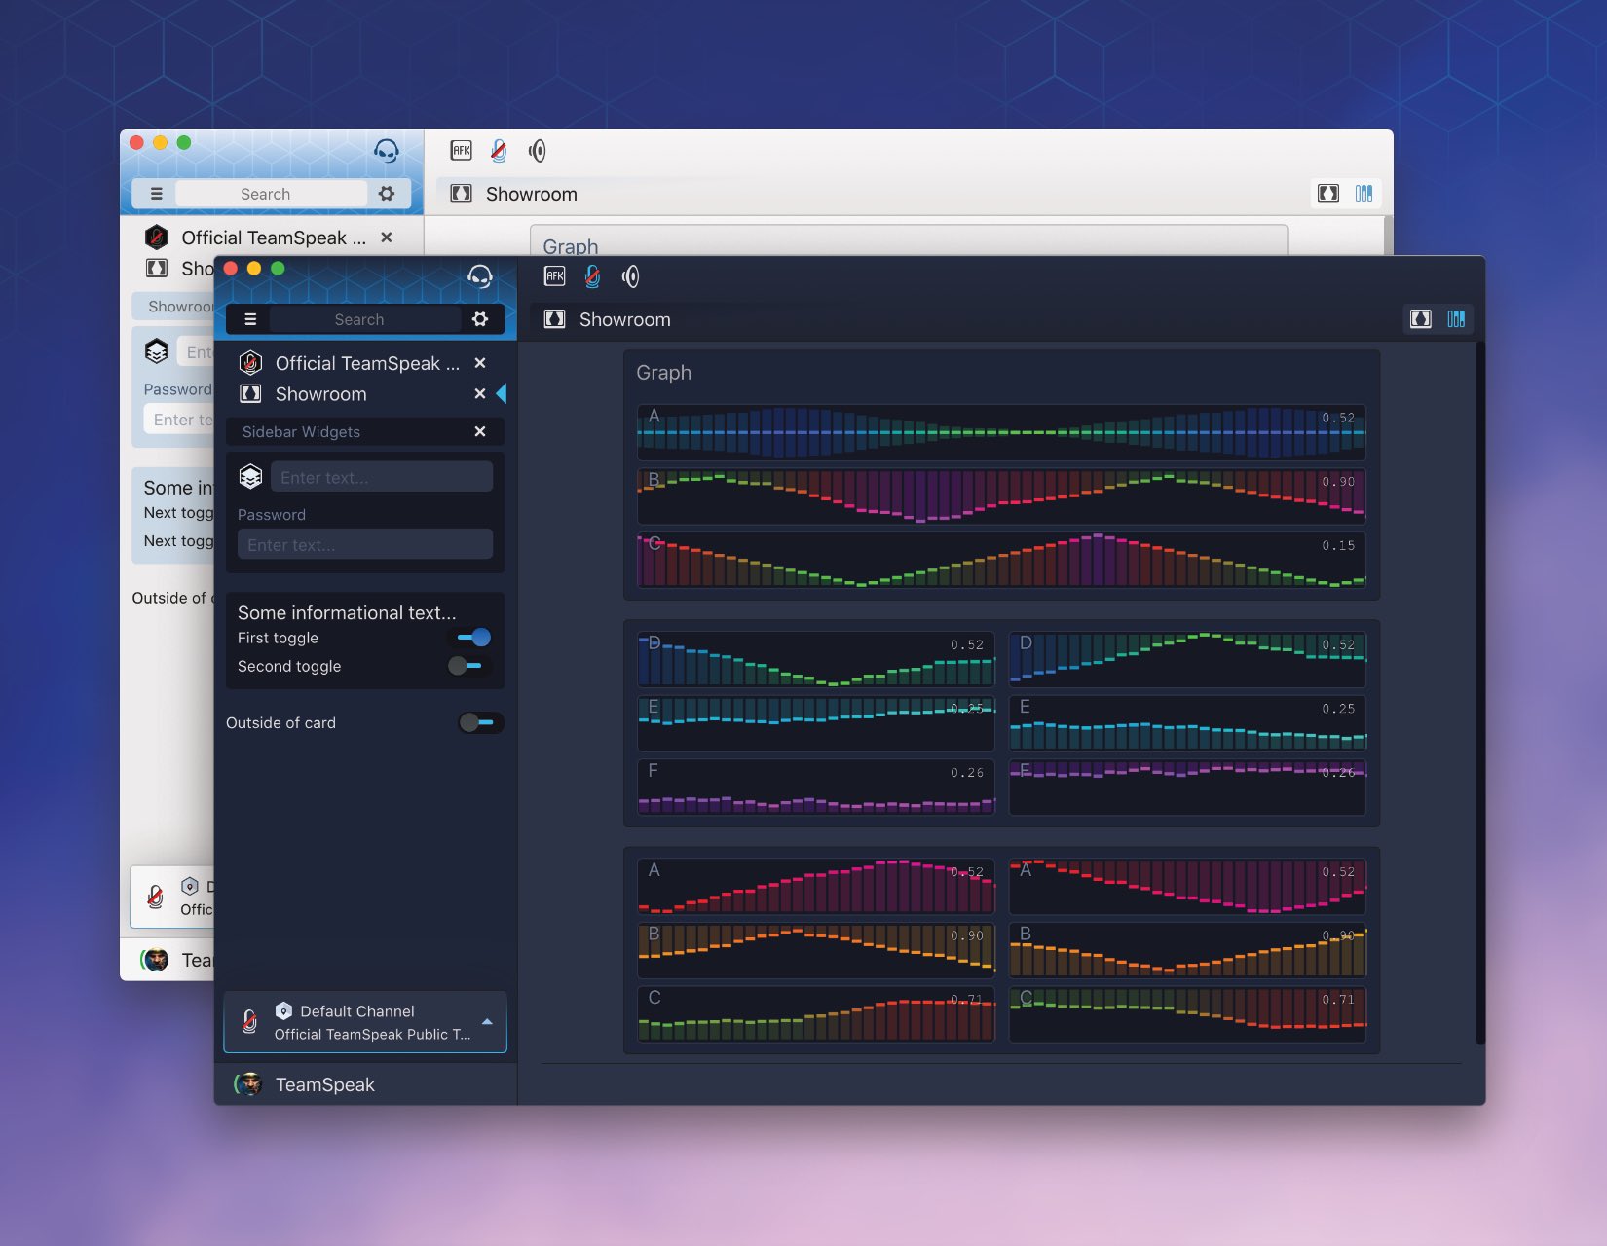Open the hamburger menu in the light window
1607x1246 pixels.
[156, 194]
